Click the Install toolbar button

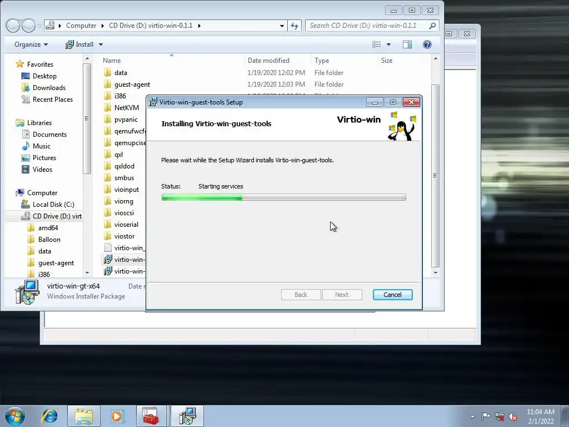[x=80, y=44]
